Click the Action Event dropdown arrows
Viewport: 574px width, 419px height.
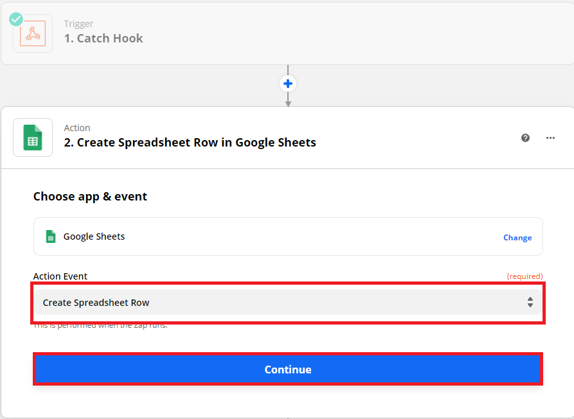[x=530, y=302]
